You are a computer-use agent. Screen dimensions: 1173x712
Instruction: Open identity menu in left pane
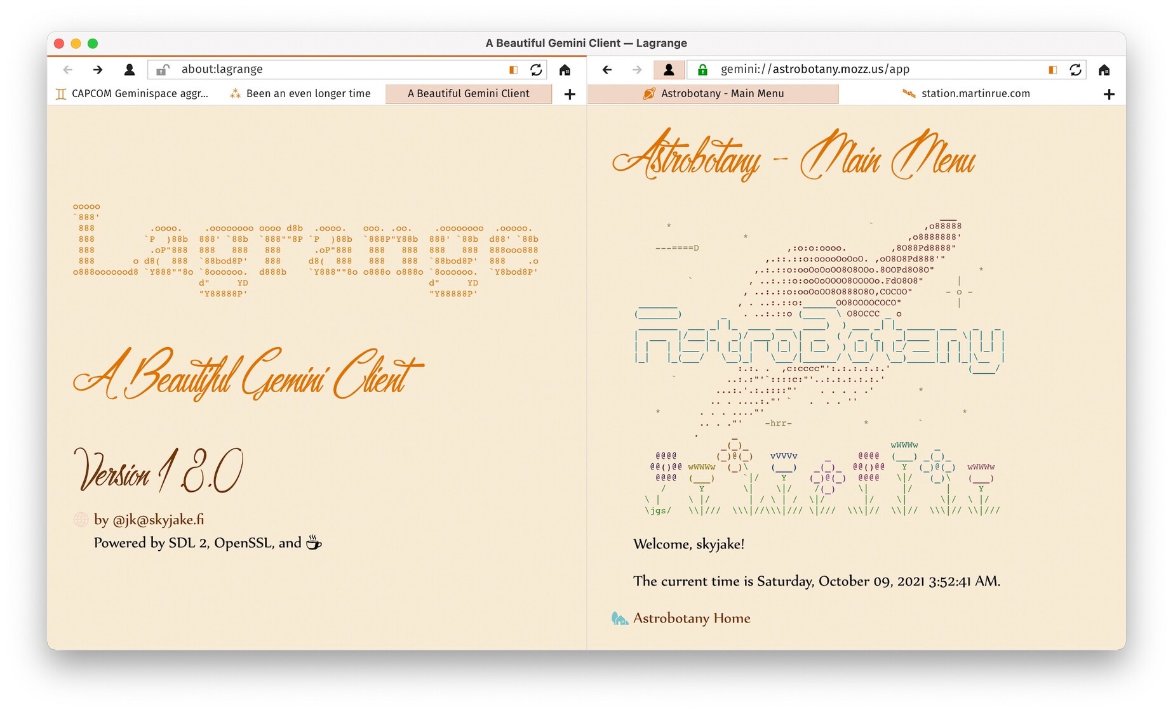tap(130, 70)
